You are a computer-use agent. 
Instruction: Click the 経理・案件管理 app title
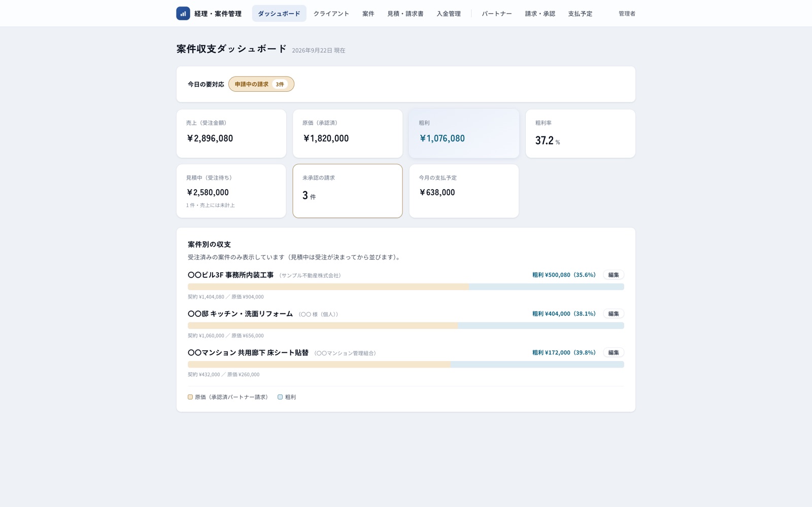[x=218, y=14]
